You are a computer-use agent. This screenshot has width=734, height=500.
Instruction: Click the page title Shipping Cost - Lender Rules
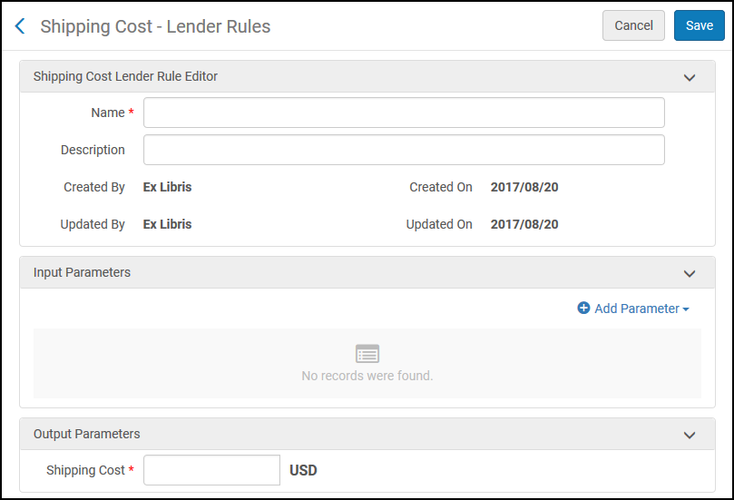tap(155, 26)
